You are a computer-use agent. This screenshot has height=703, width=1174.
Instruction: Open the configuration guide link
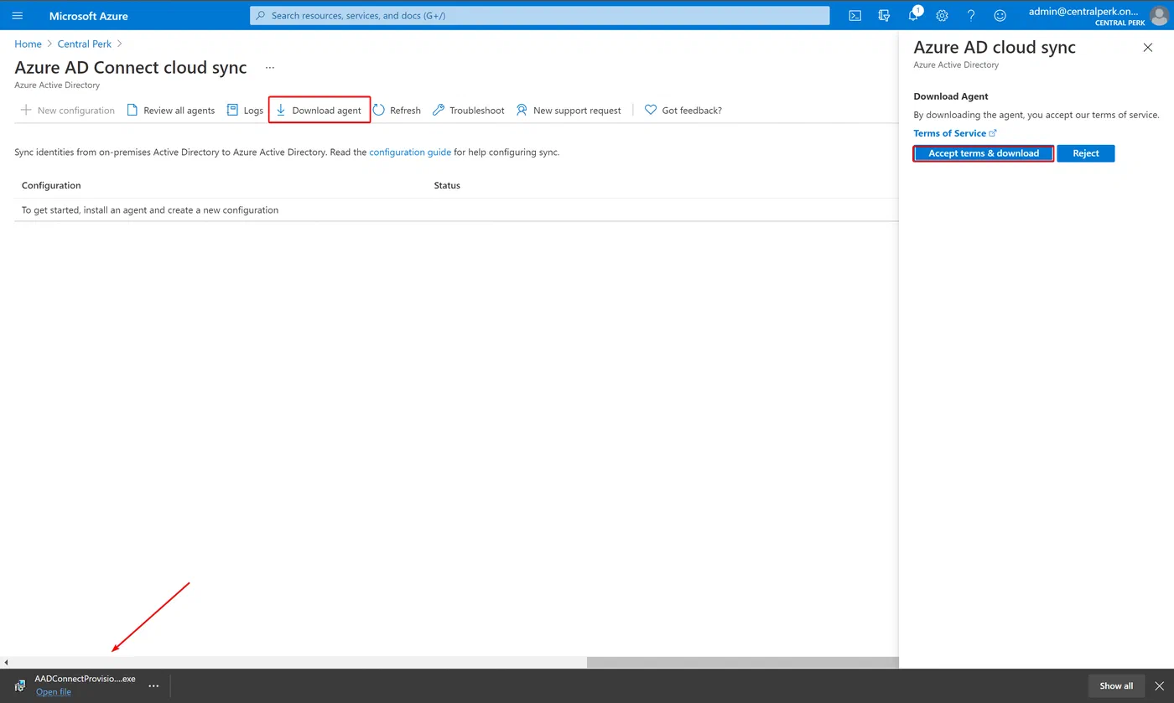tap(410, 152)
